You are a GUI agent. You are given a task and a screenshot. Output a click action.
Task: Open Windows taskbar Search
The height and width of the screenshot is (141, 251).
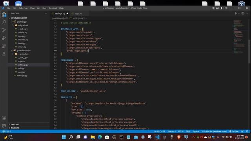click(71, 137)
